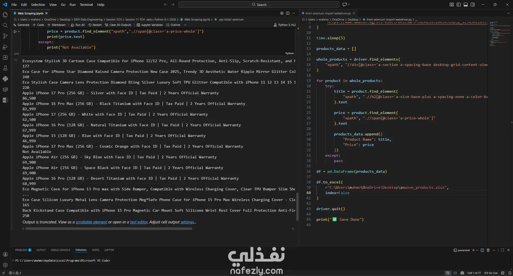Open cell output settings link
The width and height of the screenshot is (513, 276).
coord(187,222)
